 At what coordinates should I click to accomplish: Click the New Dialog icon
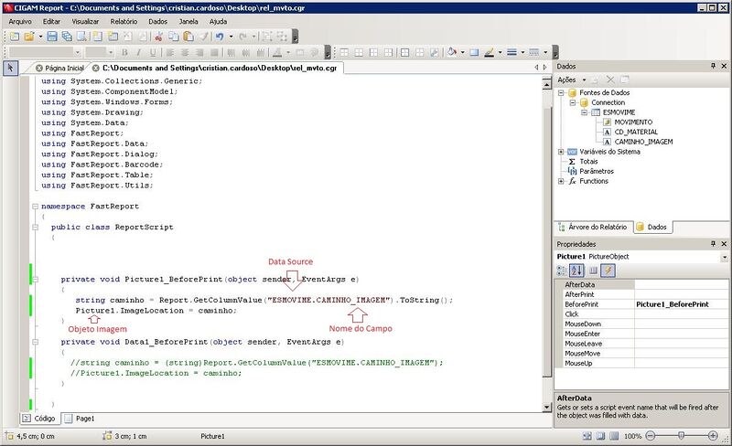coord(113,37)
